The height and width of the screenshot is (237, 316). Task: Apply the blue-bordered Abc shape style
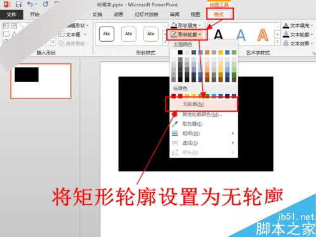tap(129, 34)
